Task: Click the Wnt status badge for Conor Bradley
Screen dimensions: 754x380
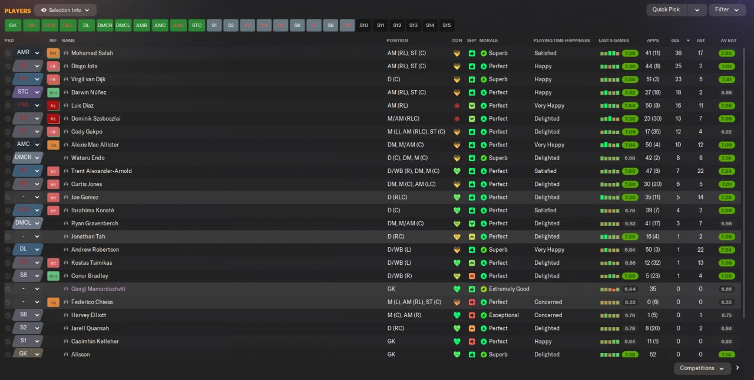Action: point(53,276)
